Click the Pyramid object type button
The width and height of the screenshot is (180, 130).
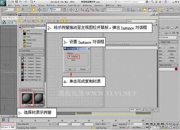172,57
